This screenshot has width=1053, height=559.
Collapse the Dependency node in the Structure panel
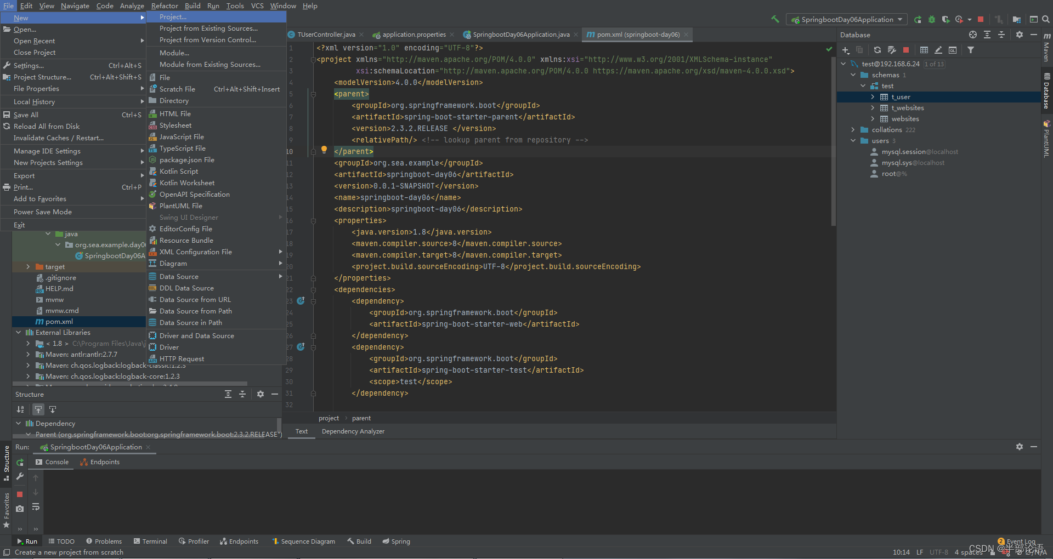(18, 424)
